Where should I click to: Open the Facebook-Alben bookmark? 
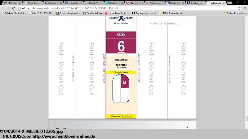click(93, 13)
